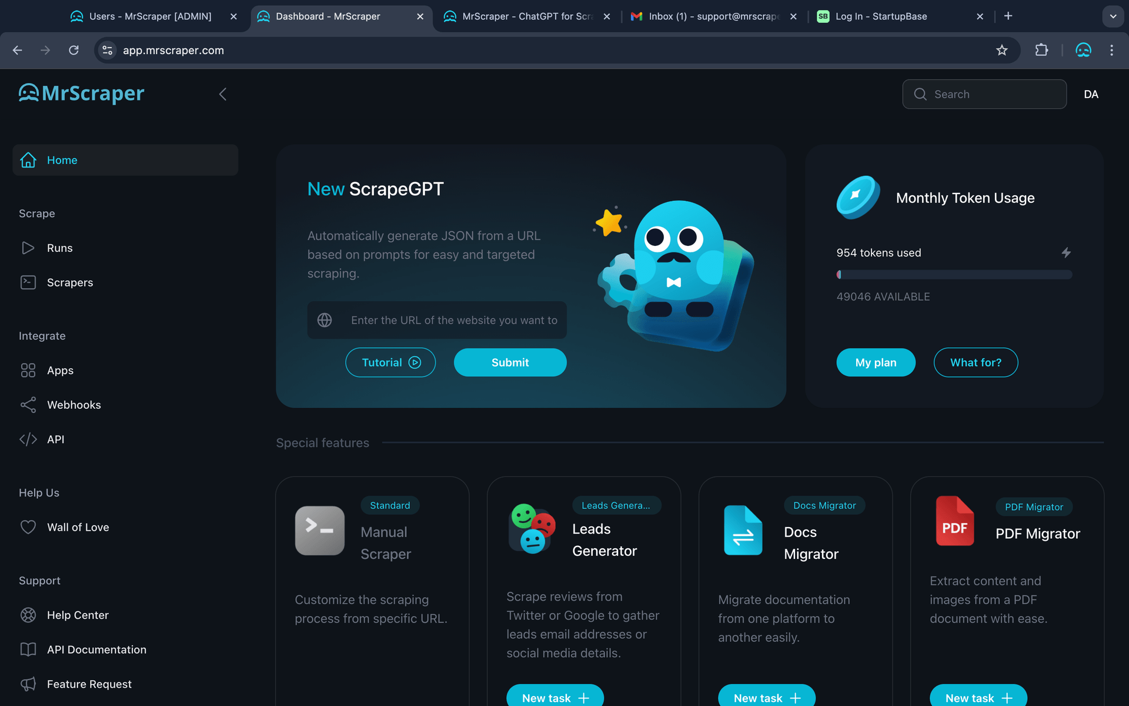Click the monthly token usage progress bar

954,275
